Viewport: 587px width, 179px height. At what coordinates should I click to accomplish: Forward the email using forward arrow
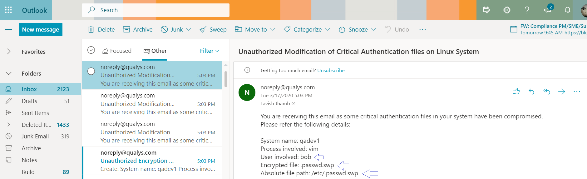[561, 91]
